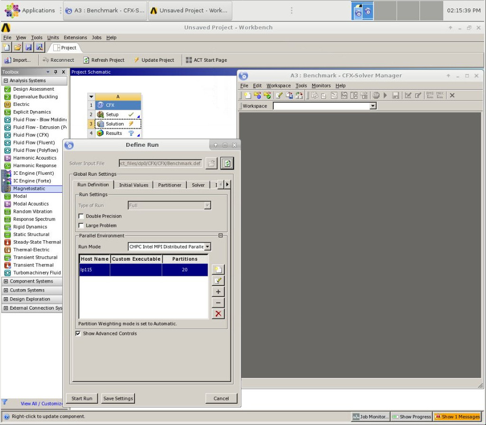Click Update Project in Workbench toolbar
This screenshot has width=486, height=425.
pos(154,60)
